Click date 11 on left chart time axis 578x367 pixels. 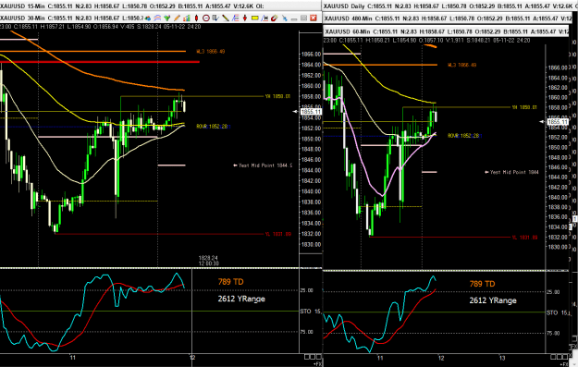click(x=73, y=358)
